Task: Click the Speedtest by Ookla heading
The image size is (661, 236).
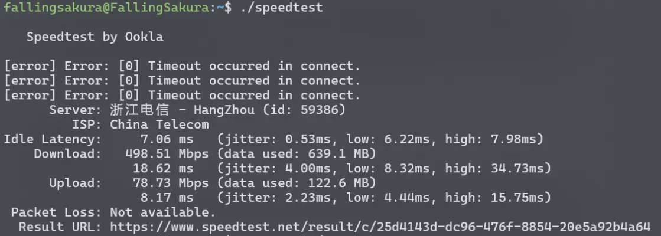Action: pyautogui.click(x=95, y=37)
